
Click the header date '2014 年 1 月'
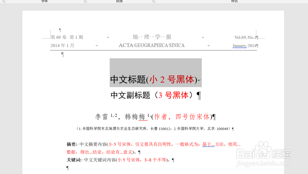coord(62,45)
